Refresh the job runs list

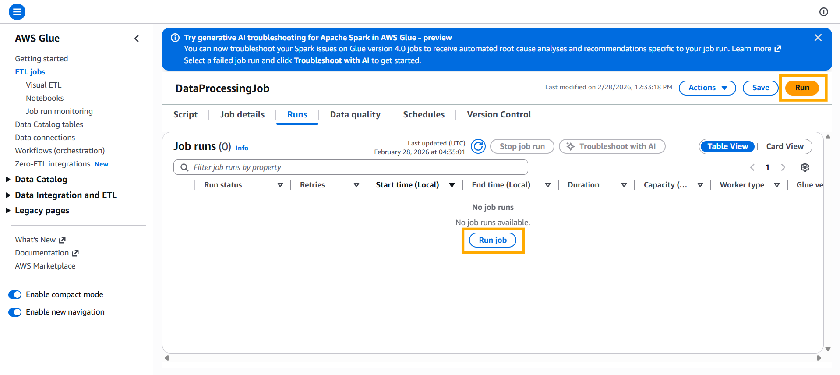[478, 146]
